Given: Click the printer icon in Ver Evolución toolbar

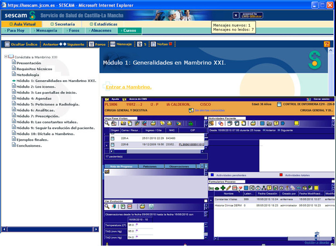Looking at the screenshot, I should pyautogui.click(x=143, y=206).
